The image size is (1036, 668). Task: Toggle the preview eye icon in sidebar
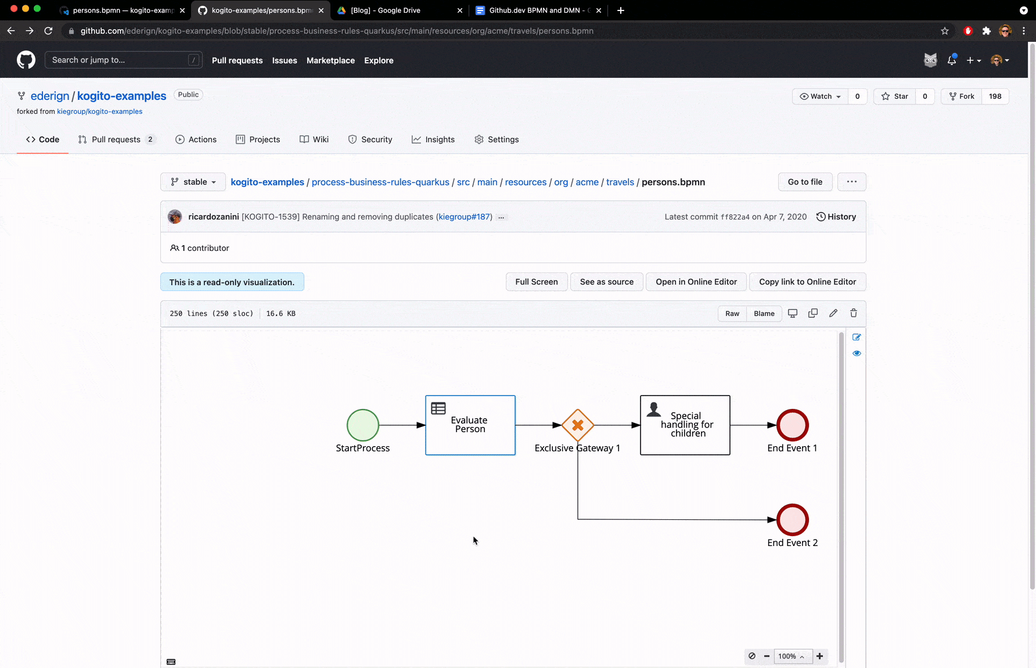857,353
